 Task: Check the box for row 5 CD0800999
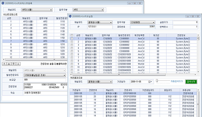(72, 51)
